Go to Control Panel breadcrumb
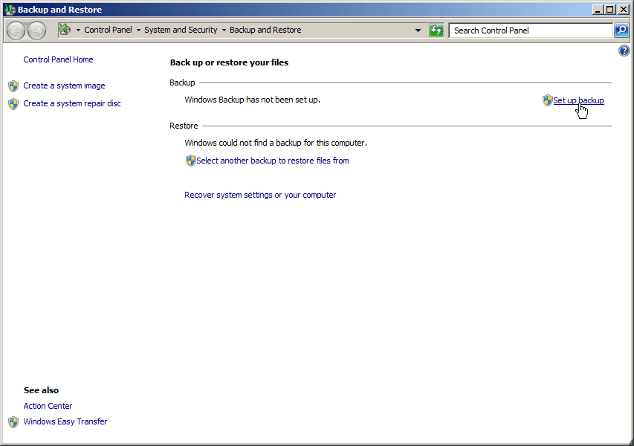This screenshot has height=446, width=634. 108,30
